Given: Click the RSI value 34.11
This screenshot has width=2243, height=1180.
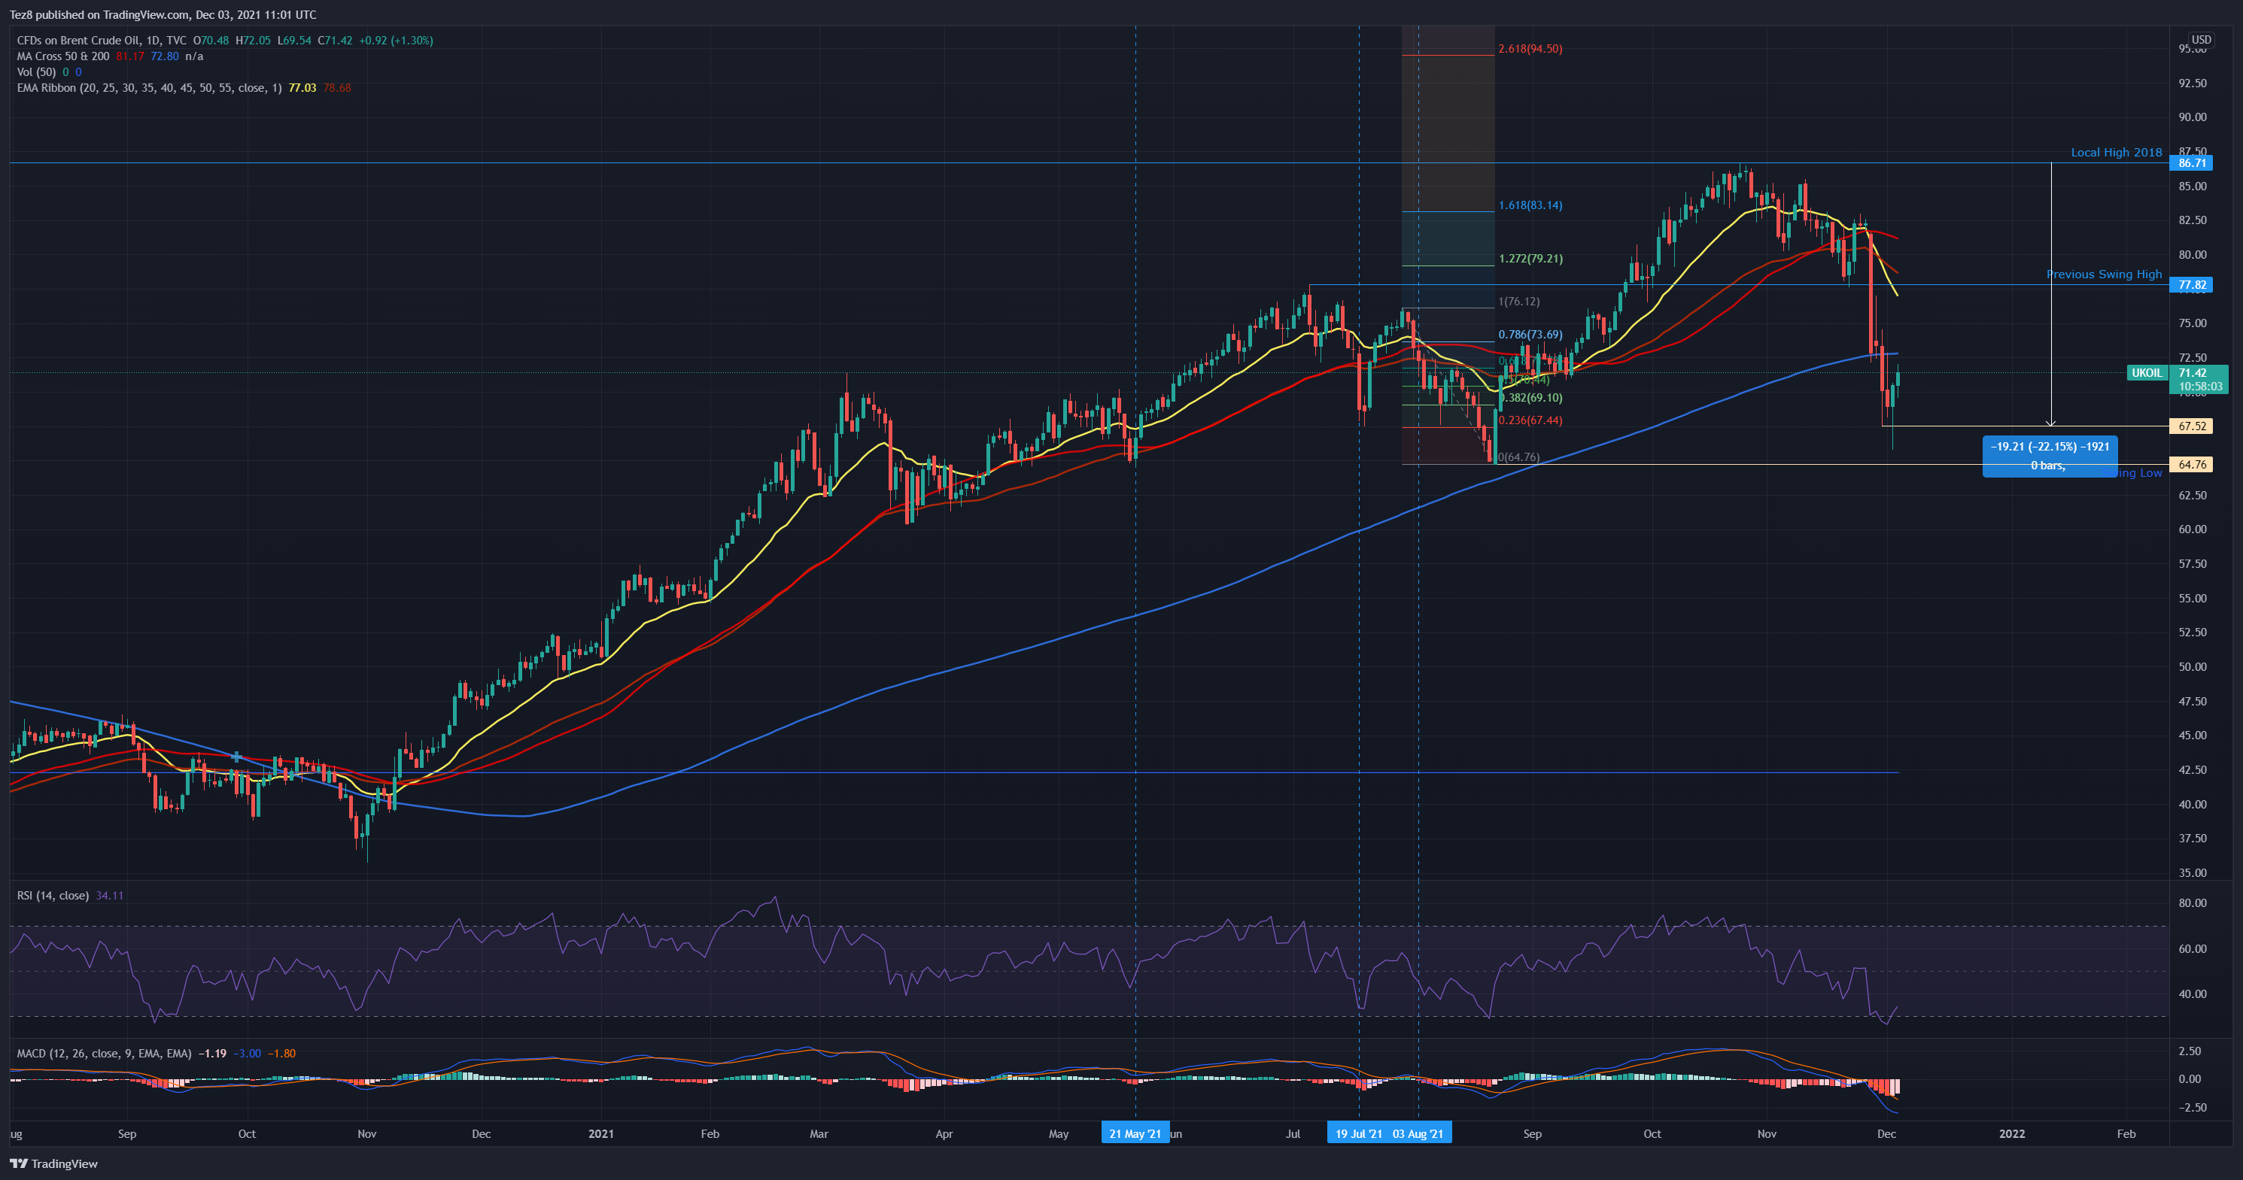Looking at the screenshot, I should pos(110,894).
